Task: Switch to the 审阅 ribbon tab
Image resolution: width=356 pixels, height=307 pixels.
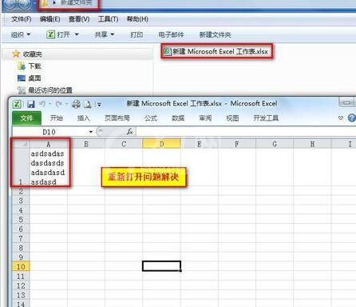Action: coord(205,118)
